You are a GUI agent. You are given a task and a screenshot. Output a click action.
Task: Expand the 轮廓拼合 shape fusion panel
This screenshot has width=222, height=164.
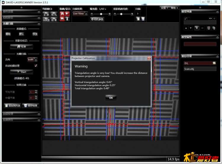tap(21, 120)
